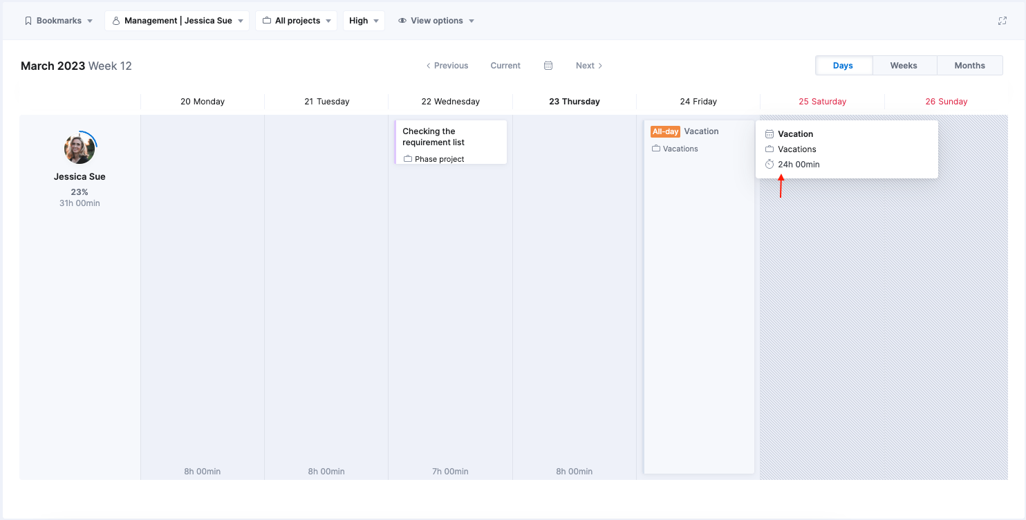The height and width of the screenshot is (520, 1026).
Task: Click the March 2023 Week 12 heading
Action: (76, 66)
